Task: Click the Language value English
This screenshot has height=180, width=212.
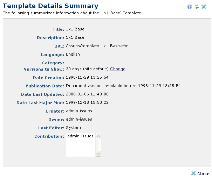Action: click(x=73, y=54)
